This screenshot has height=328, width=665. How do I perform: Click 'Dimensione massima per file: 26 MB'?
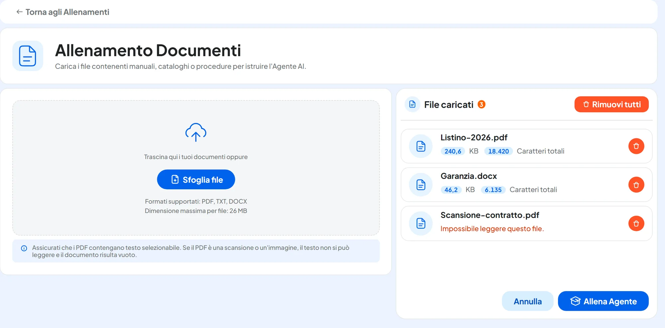pos(196,211)
